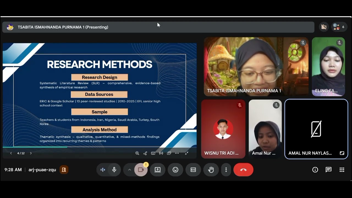
Task: Click the slide counter 4 / 12
Action: point(21,153)
